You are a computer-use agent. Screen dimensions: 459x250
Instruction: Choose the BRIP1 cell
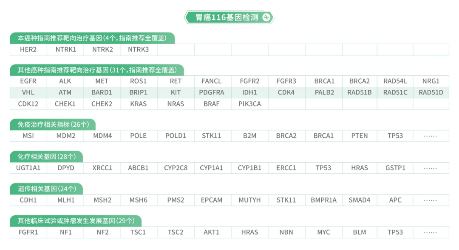(139, 92)
